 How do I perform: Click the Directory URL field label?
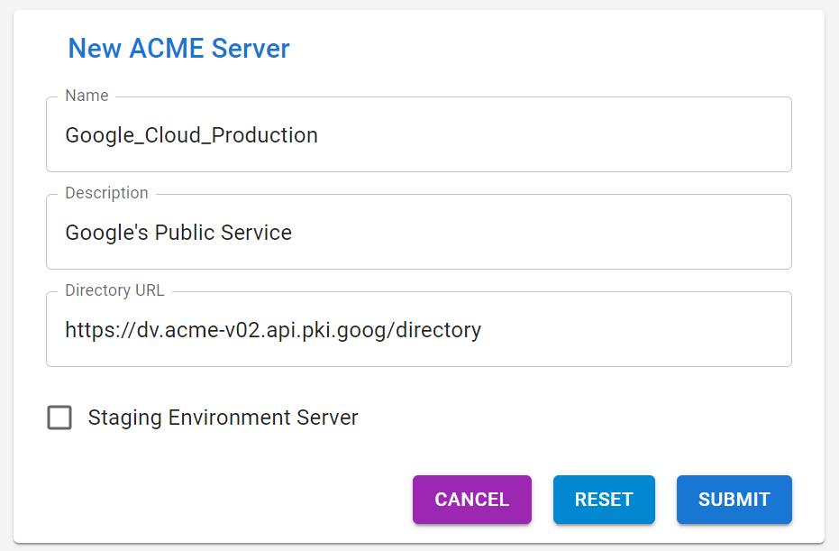[x=114, y=289]
